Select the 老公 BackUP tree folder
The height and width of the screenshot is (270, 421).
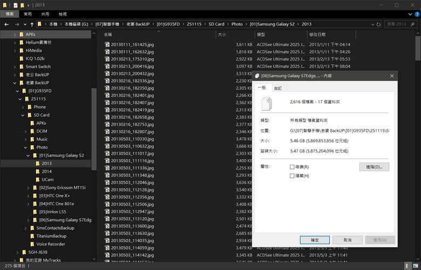tap(37, 75)
